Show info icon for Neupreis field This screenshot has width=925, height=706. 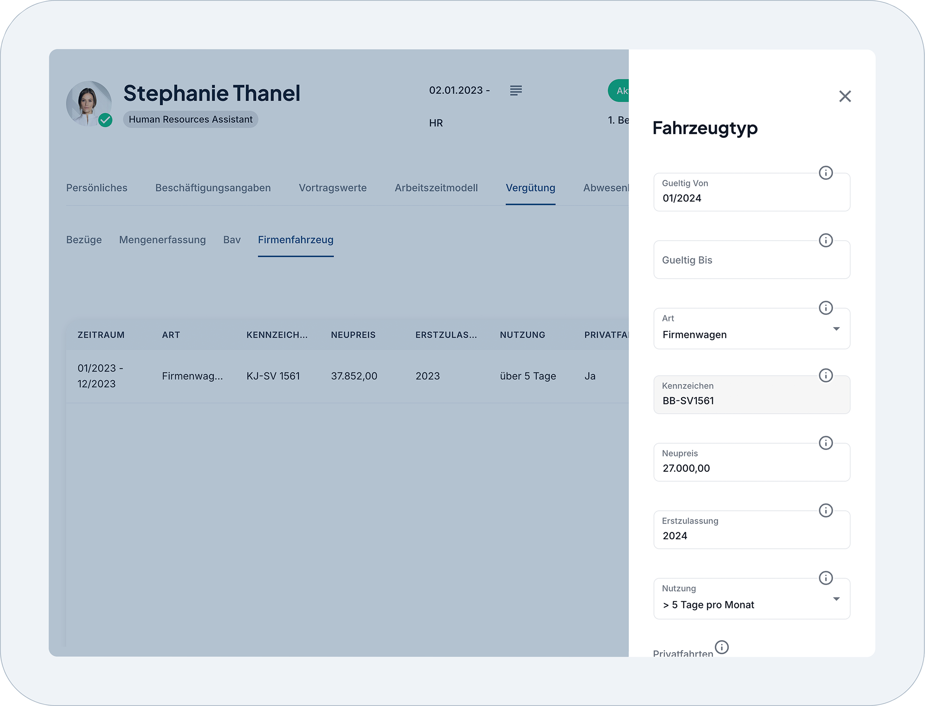(x=826, y=443)
